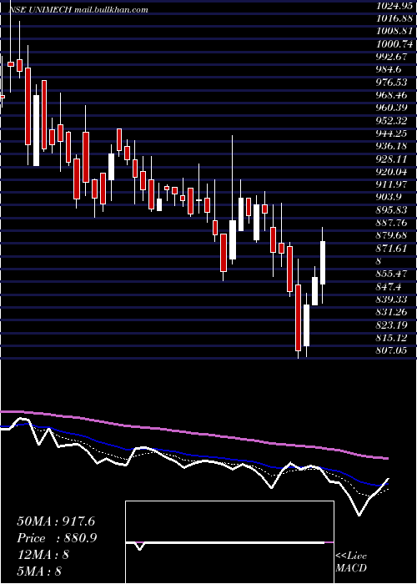
Task: Click the blue 12MA moving average line
Action: [x=193, y=455]
